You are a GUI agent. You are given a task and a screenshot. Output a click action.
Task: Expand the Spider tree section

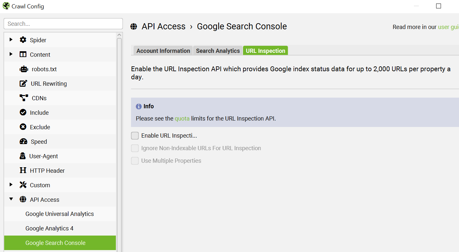point(11,40)
